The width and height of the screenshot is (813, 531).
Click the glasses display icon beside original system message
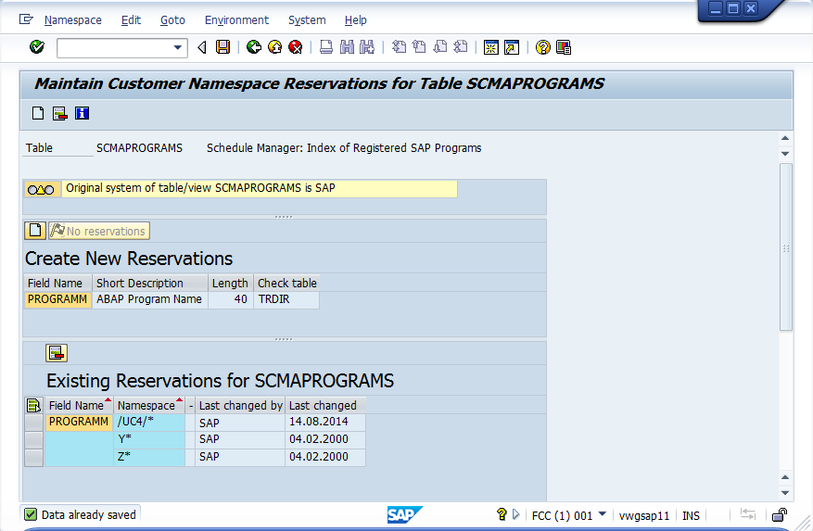[x=41, y=189]
